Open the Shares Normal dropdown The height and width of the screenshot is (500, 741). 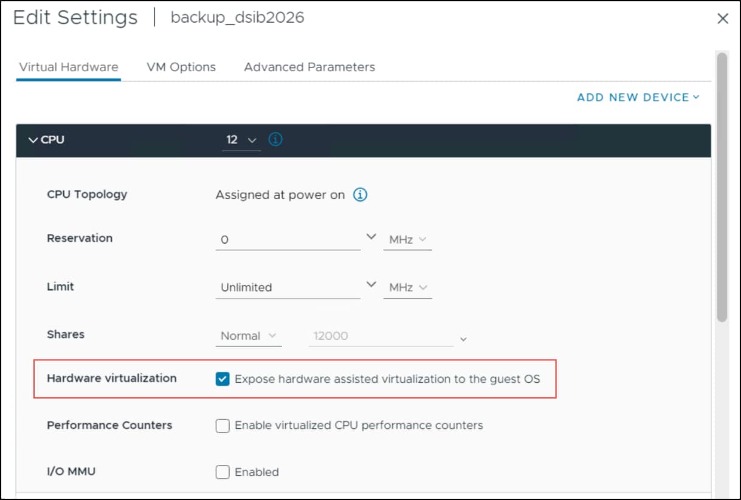coord(249,336)
